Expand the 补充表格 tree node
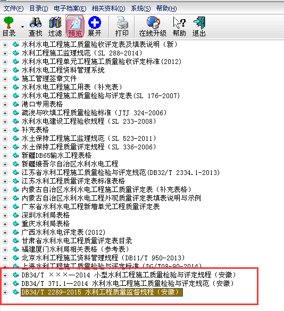 (x=5, y=130)
